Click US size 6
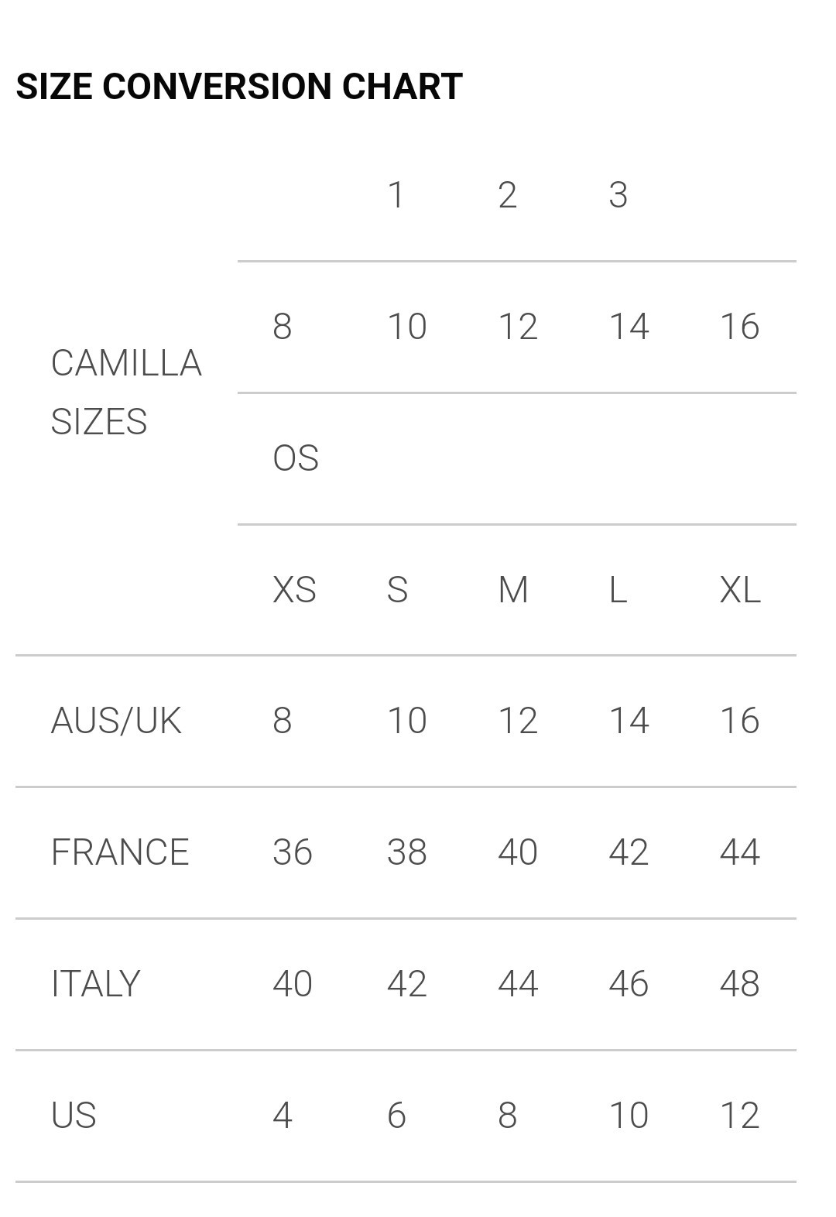The image size is (836, 1217). (x=396, y=1116)
